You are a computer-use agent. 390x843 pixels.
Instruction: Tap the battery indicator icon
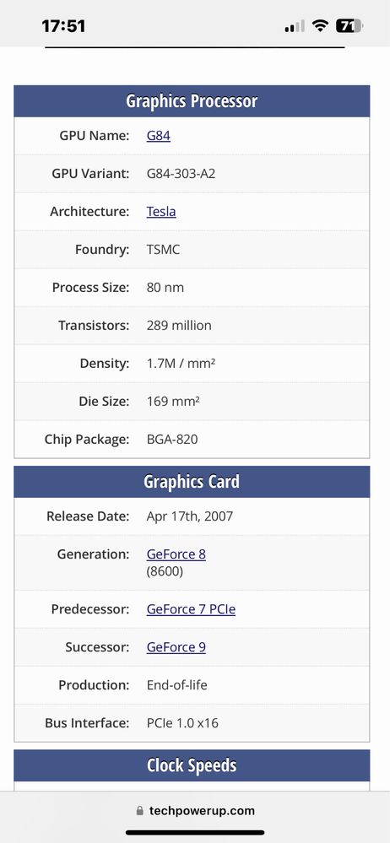tap(349, 25)
